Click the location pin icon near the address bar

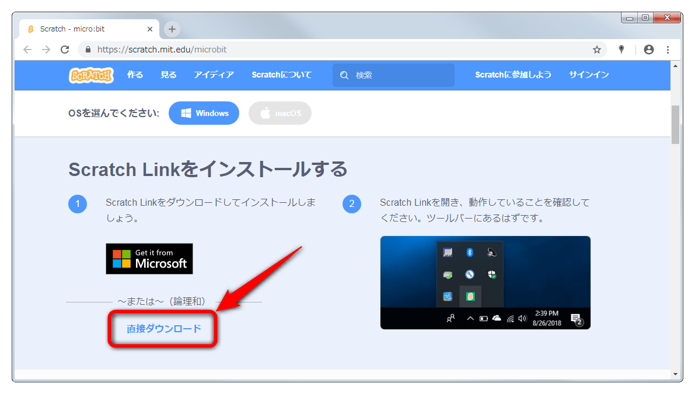pos(621,50)
